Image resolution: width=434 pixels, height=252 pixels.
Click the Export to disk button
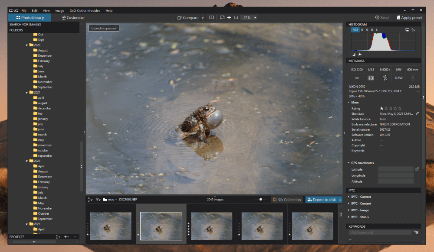[x=322, y=200]
